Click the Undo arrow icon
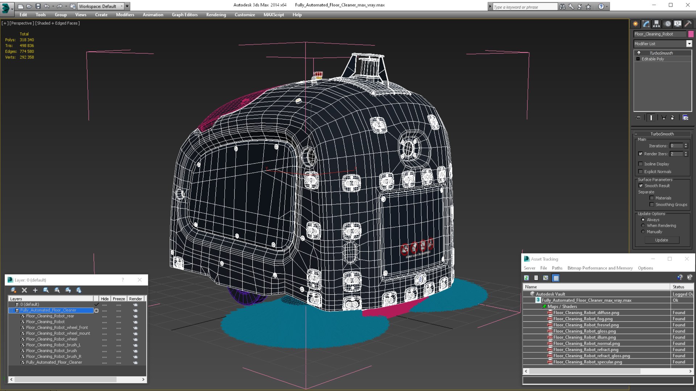This screenshot has width=696, height=391. point(47,6)
